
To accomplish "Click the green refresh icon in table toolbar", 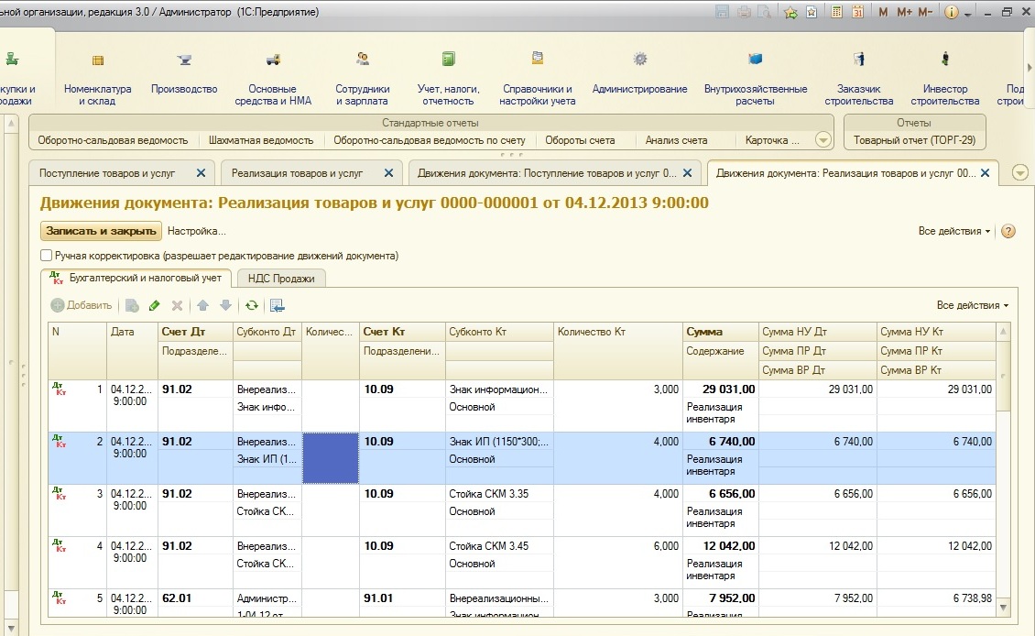I will pyautogui.click(x=251, y=305).
